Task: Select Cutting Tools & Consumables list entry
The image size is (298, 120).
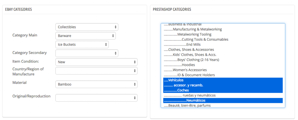Action: 223,40
